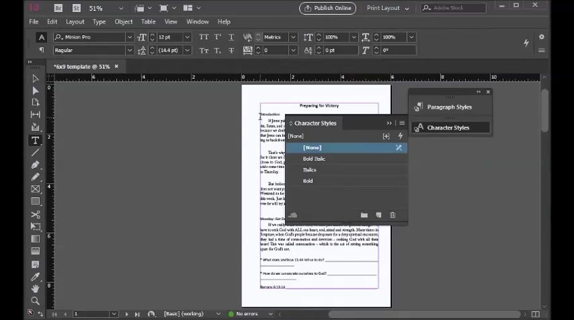
Task: Toggle Small Caps formatting
Action: [x=203, y=50]
